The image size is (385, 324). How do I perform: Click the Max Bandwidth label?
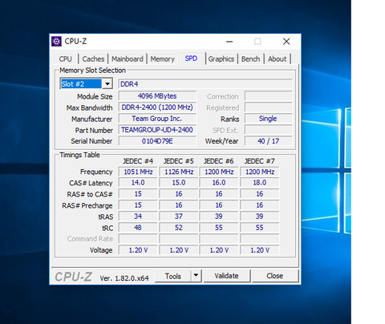[89, 107]
